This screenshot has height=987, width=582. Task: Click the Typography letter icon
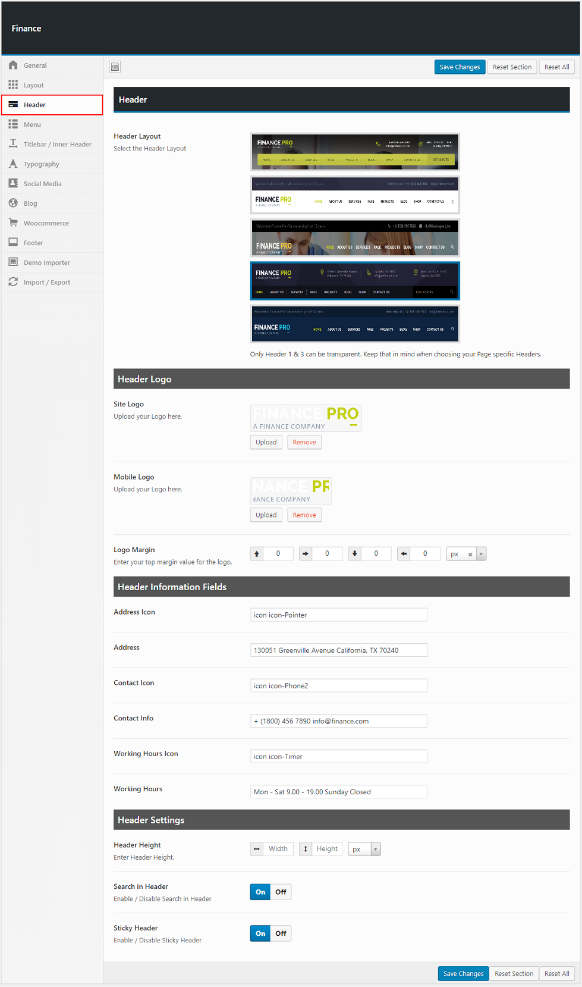[x=13, y=164]
